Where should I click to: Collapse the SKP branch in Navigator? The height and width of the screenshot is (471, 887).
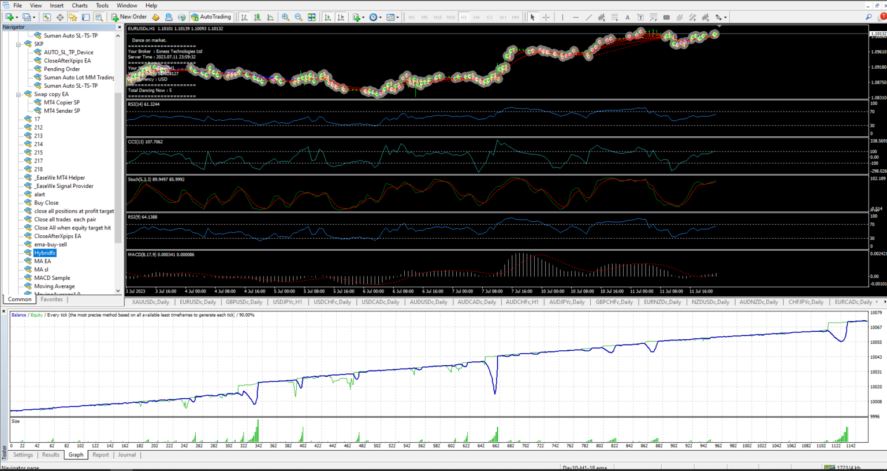(19, 43)
